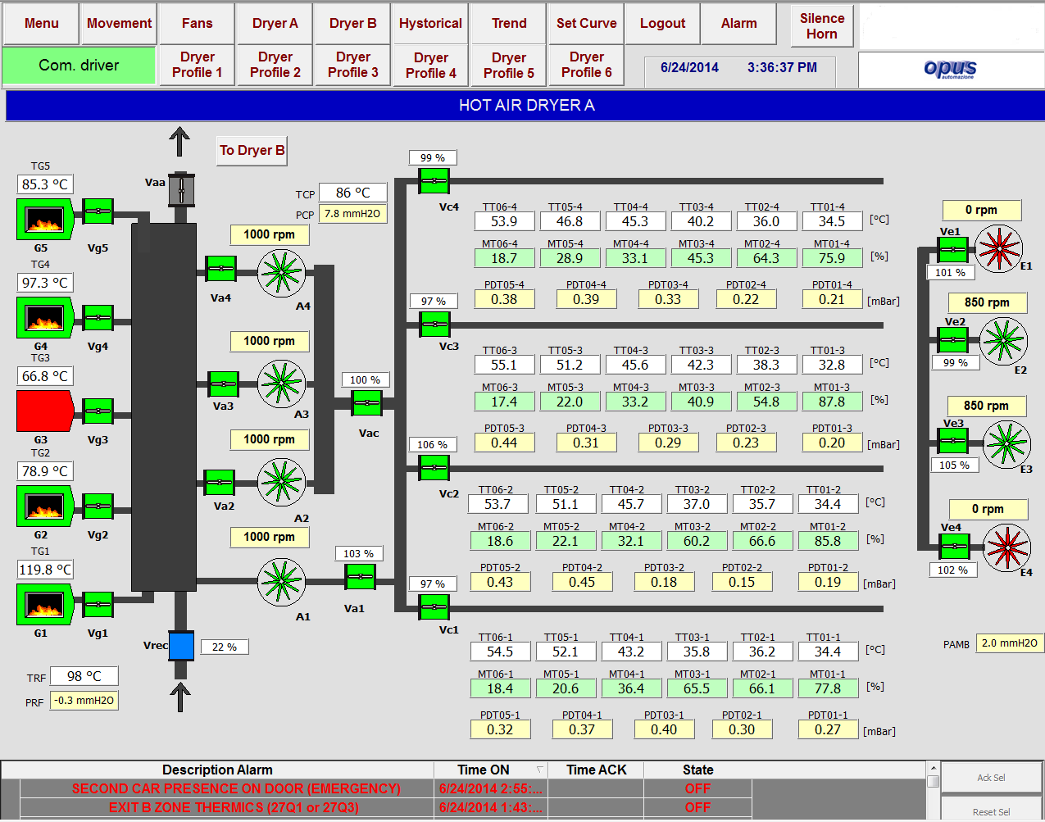Select the red exhaust fan E4

tap(1006, 547)
